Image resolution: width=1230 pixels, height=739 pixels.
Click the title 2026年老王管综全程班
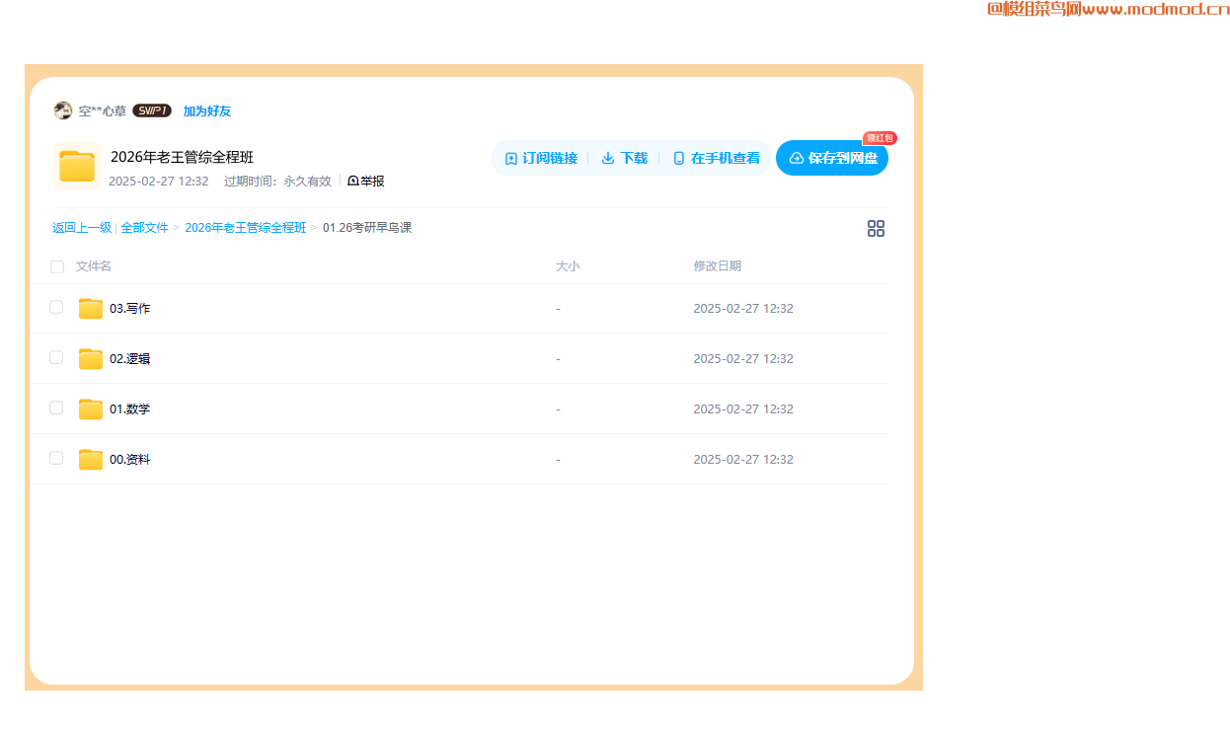pyautogui.click(x=183, y=158)
